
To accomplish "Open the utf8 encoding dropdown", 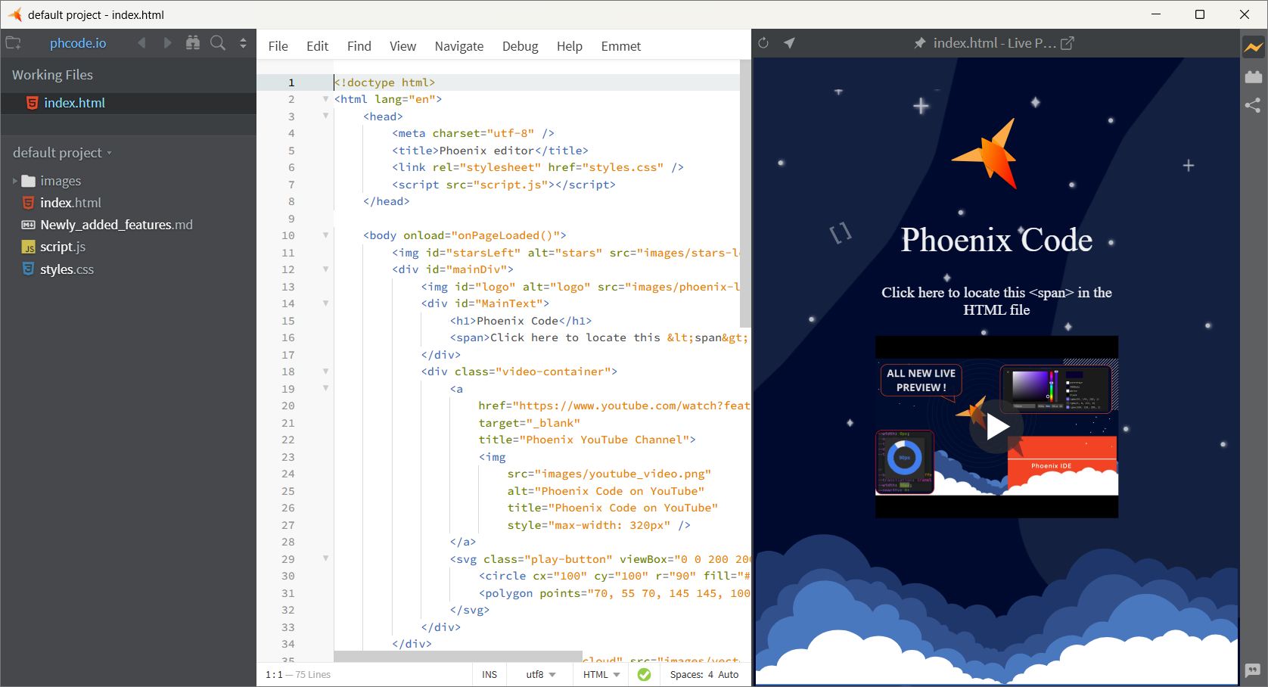I will (x=539, y=674).
